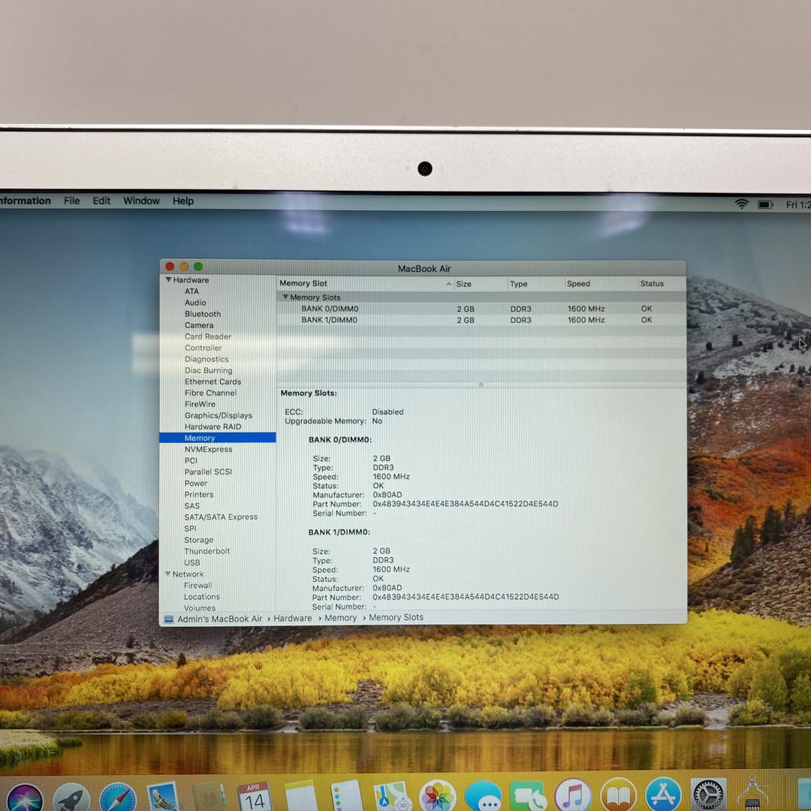
Task: Click the battery status icon
Action: click(765, 205)
